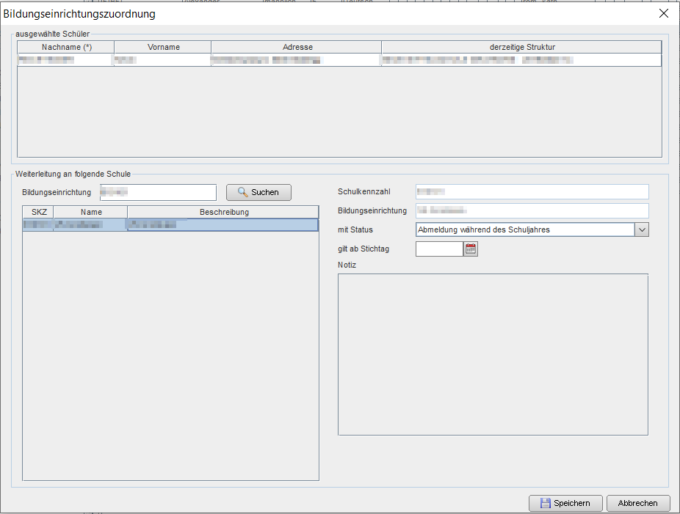Open the calendar picker for Stichtag
This screenshot has height=514, width=680.
tap(471, 249)
